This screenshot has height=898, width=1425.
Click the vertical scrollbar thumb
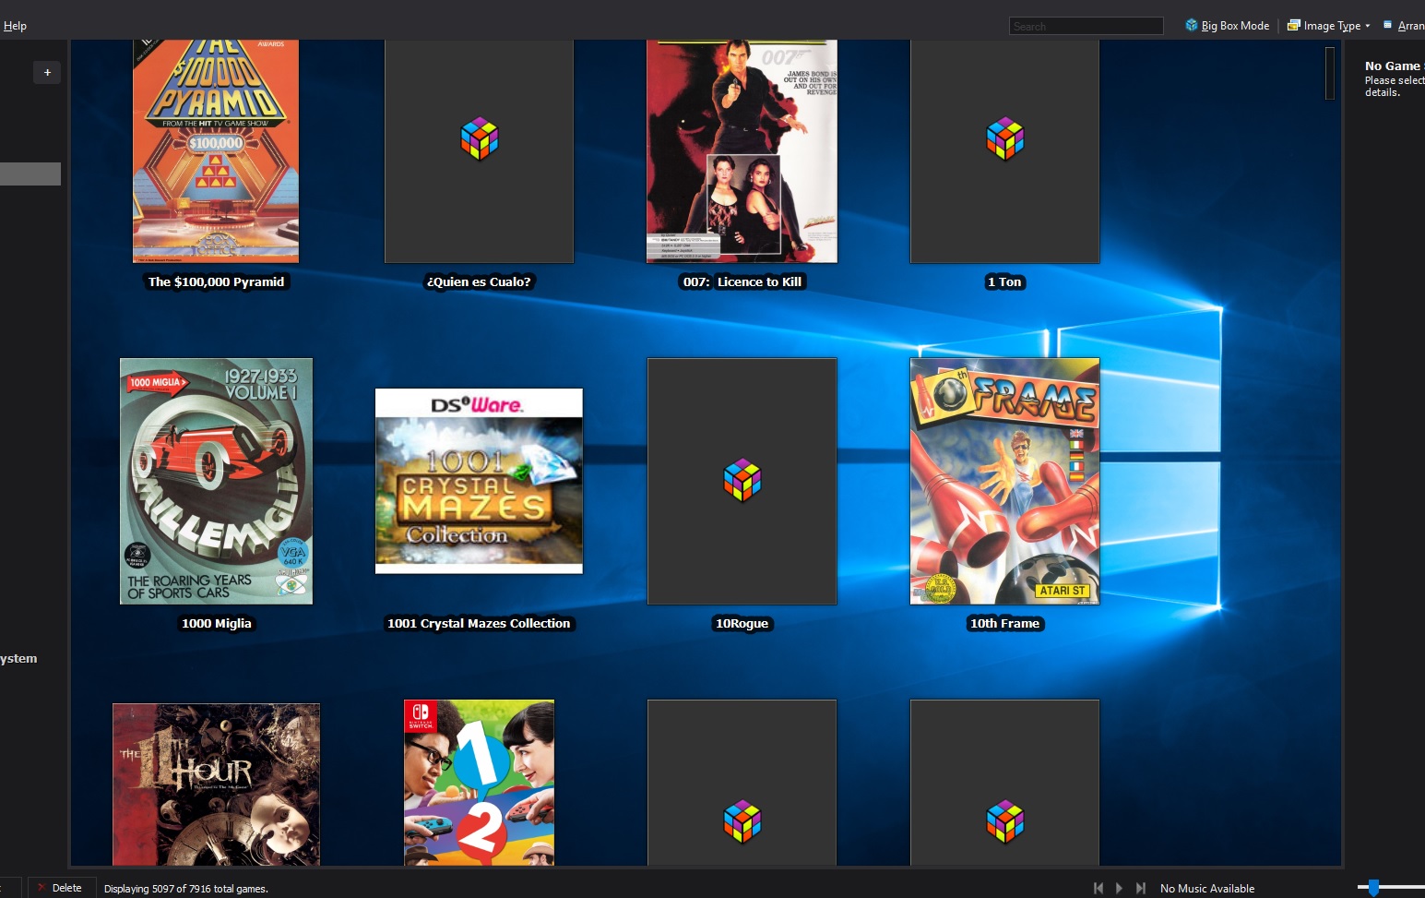[1330, 74]
